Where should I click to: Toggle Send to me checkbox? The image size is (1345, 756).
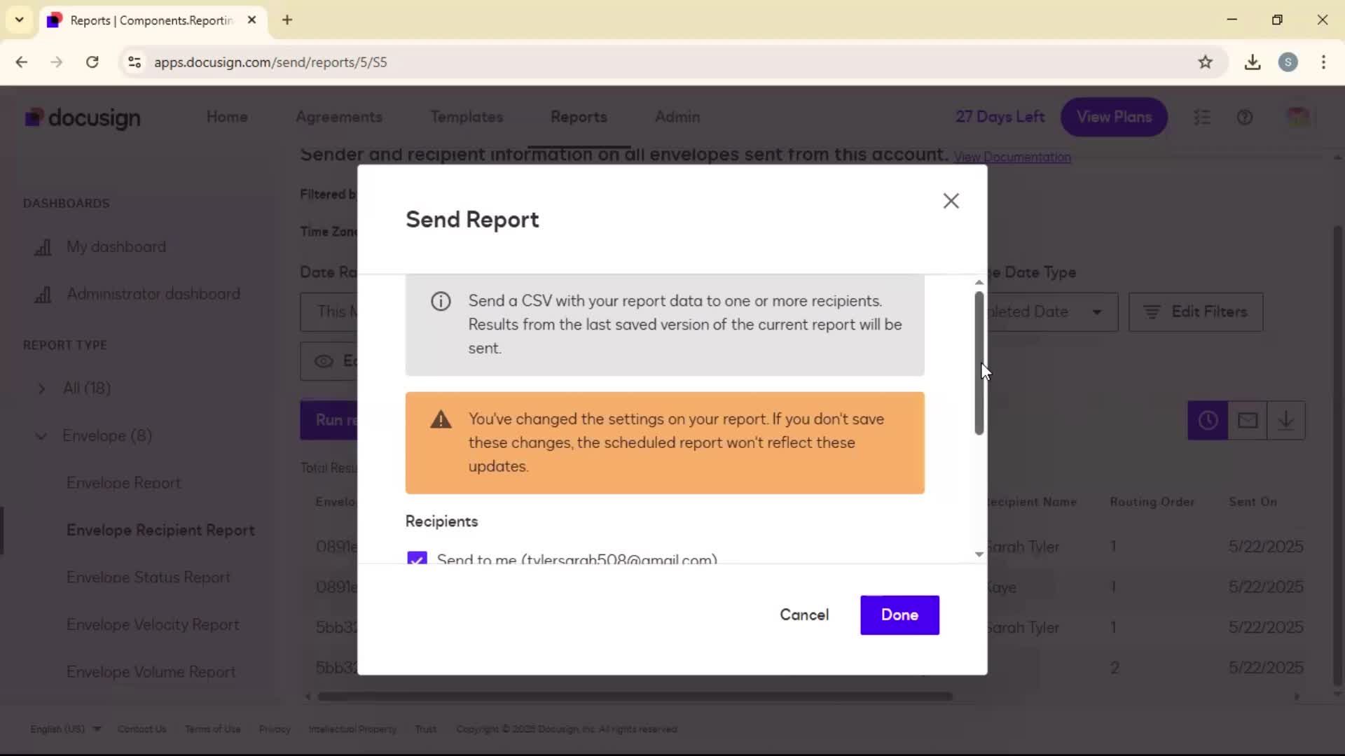pos(417,558)
